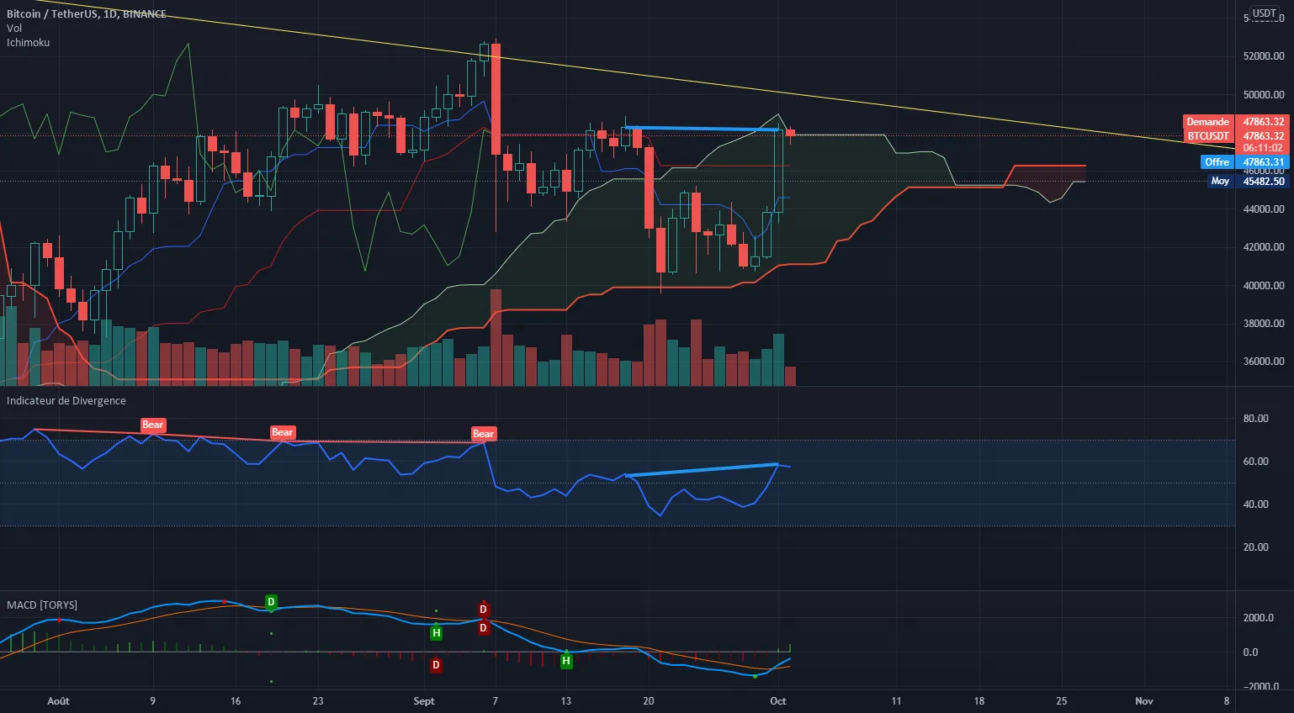Click the blue Offre price label
Viewport: 1294px width, 713px height.
pos(1244,162)
